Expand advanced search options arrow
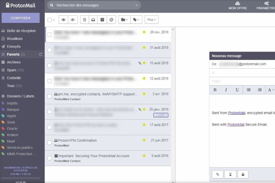Viewport: 275px width, 183px height. pyautogui.click(x=136, y=5)
